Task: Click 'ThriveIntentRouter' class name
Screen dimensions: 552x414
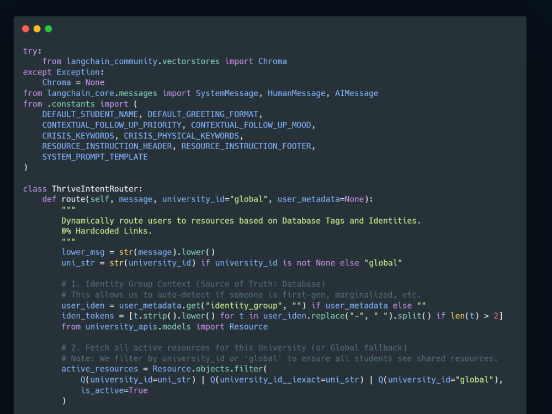Action: pos(95,189)
